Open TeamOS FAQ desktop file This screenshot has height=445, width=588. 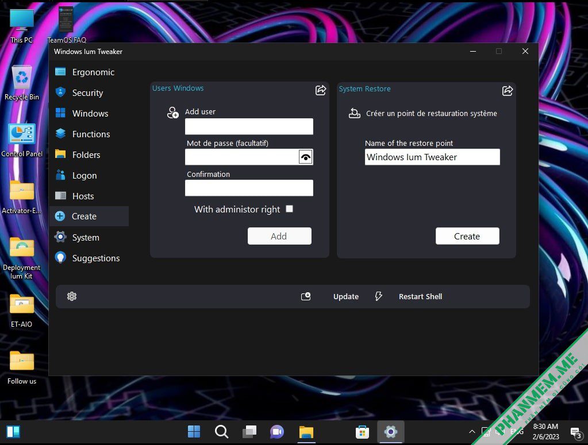(x=66, y=25)
